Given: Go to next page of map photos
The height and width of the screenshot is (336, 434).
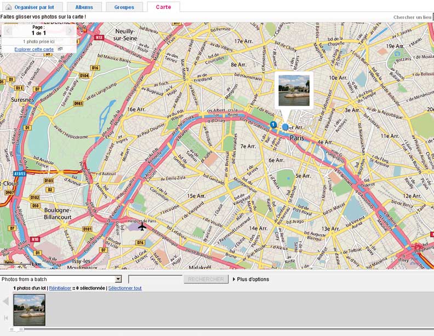Looking at the screenshot, I should tap(70, 31).
